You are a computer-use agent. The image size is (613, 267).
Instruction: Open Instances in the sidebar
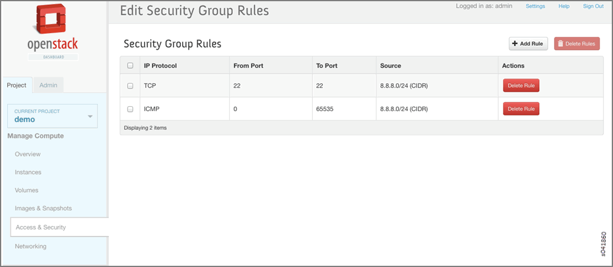(x=28, y=172)
